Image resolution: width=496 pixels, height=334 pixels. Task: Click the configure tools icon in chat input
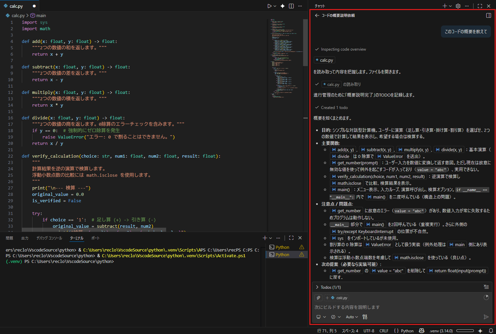pyautogui.click(x=365, y=317)
